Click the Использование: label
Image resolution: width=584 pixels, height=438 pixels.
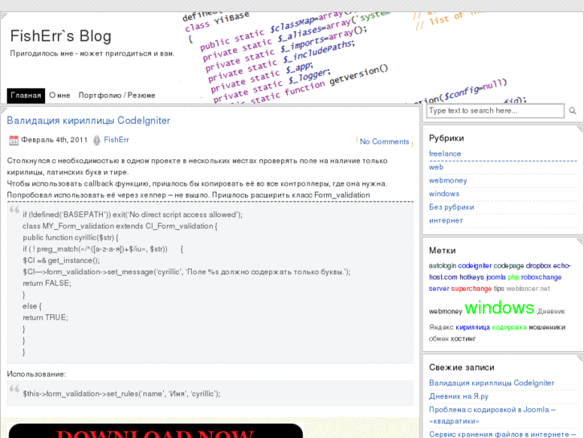[x=36, y=375]
